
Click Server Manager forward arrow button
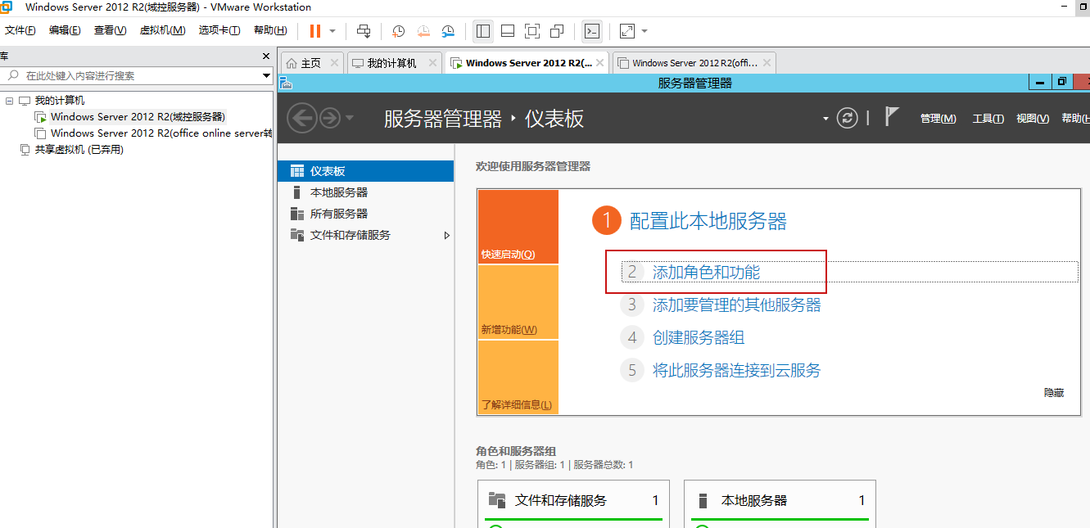[x=330, y=119]
